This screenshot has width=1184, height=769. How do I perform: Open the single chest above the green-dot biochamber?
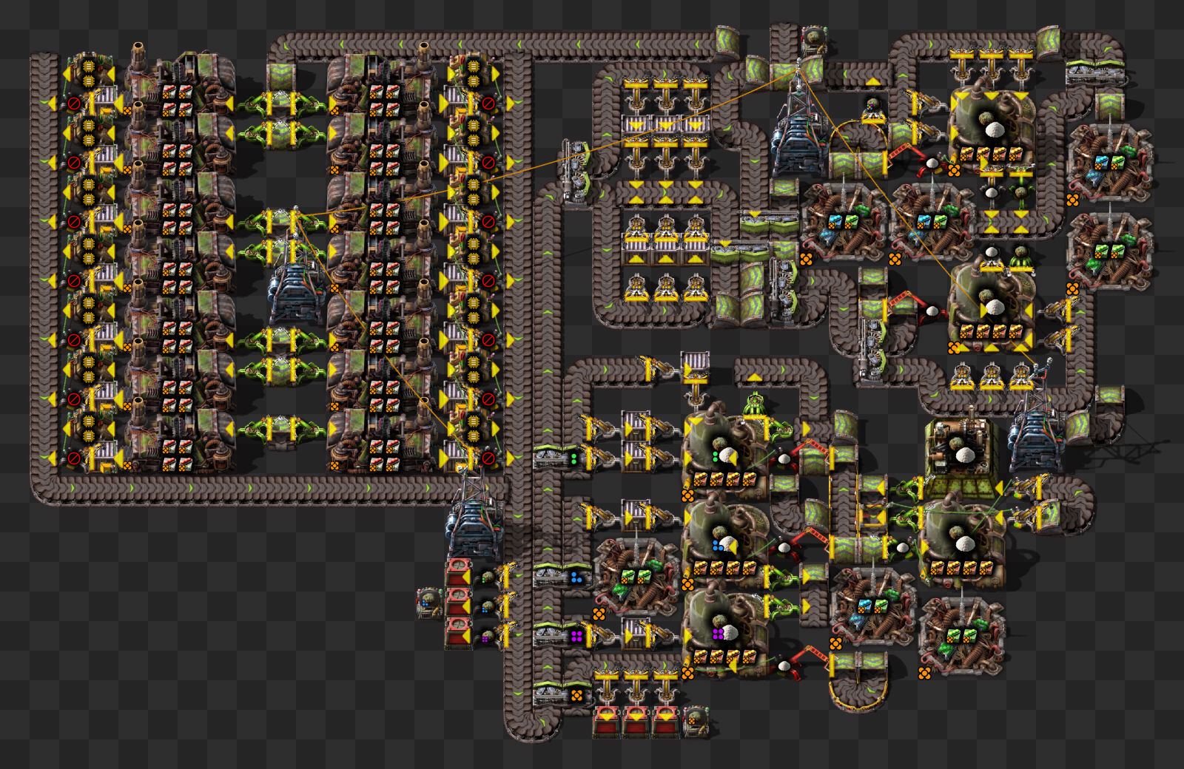pyautogui.click(x=696, y=366)
